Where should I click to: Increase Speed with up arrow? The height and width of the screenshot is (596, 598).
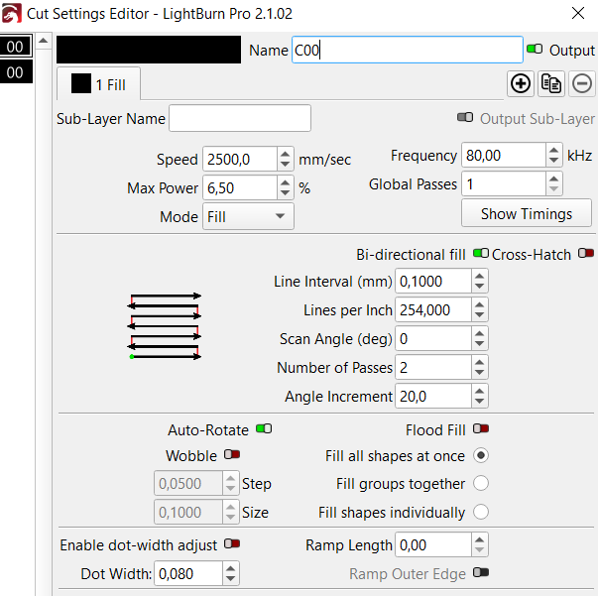click(x=285, y=154)
